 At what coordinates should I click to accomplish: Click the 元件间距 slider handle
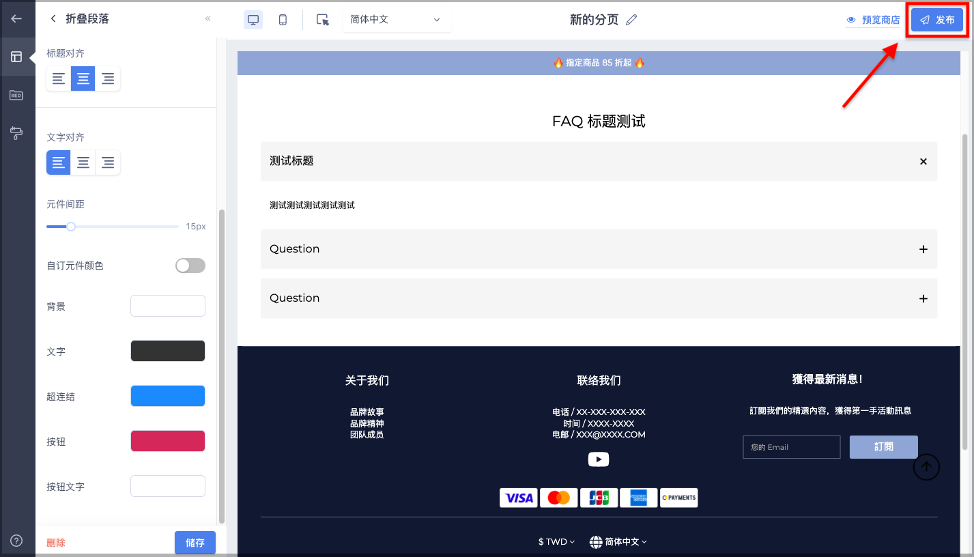(70, 227)
